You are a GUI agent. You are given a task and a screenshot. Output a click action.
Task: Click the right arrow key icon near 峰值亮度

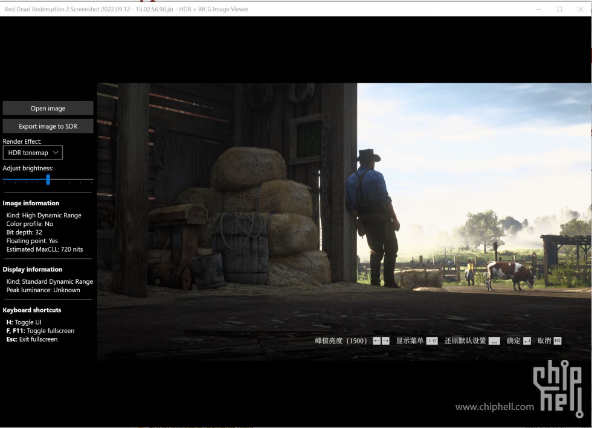385,341
